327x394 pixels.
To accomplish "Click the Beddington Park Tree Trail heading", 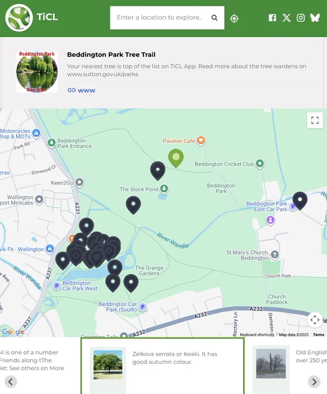I will (x=111, y=54).
